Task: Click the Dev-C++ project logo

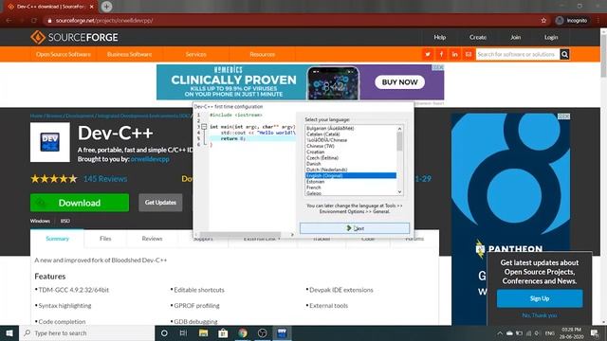Action: point(50,142)
